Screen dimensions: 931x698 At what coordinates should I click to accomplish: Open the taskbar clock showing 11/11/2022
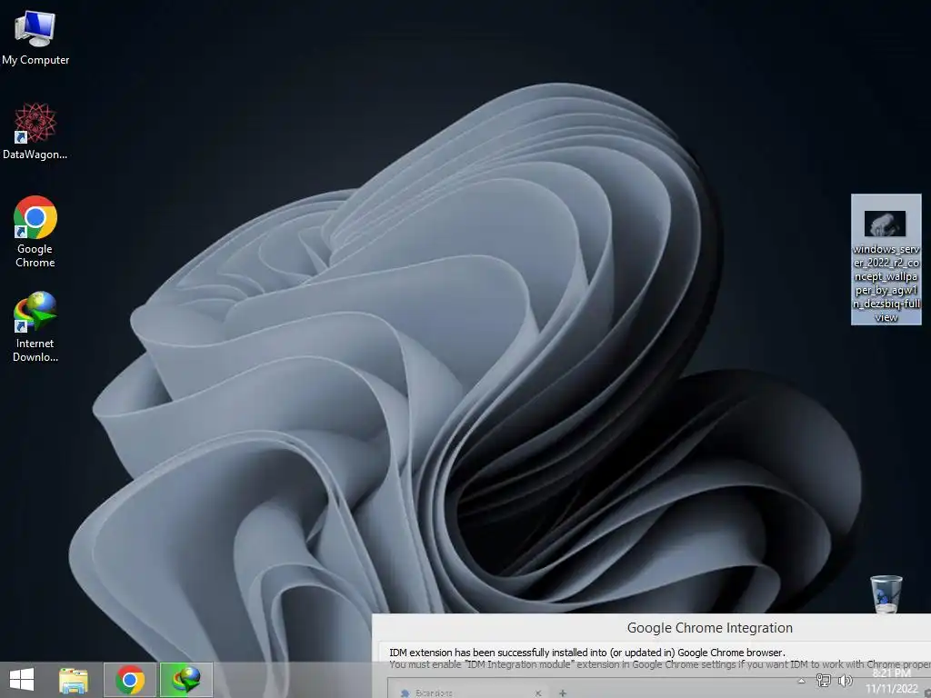891,682
